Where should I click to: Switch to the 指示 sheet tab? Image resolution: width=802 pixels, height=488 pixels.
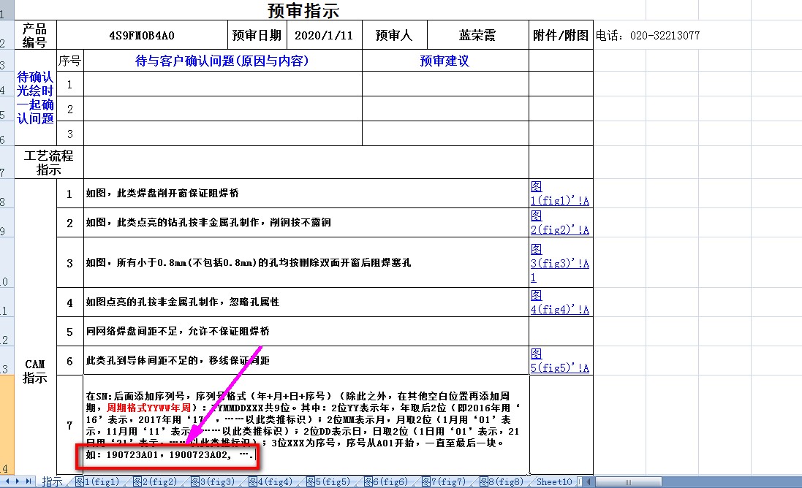pos(52,482)
